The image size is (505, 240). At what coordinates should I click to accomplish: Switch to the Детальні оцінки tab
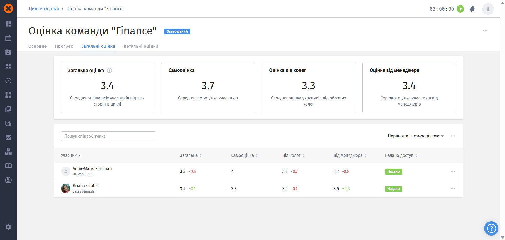coord(141,46)
